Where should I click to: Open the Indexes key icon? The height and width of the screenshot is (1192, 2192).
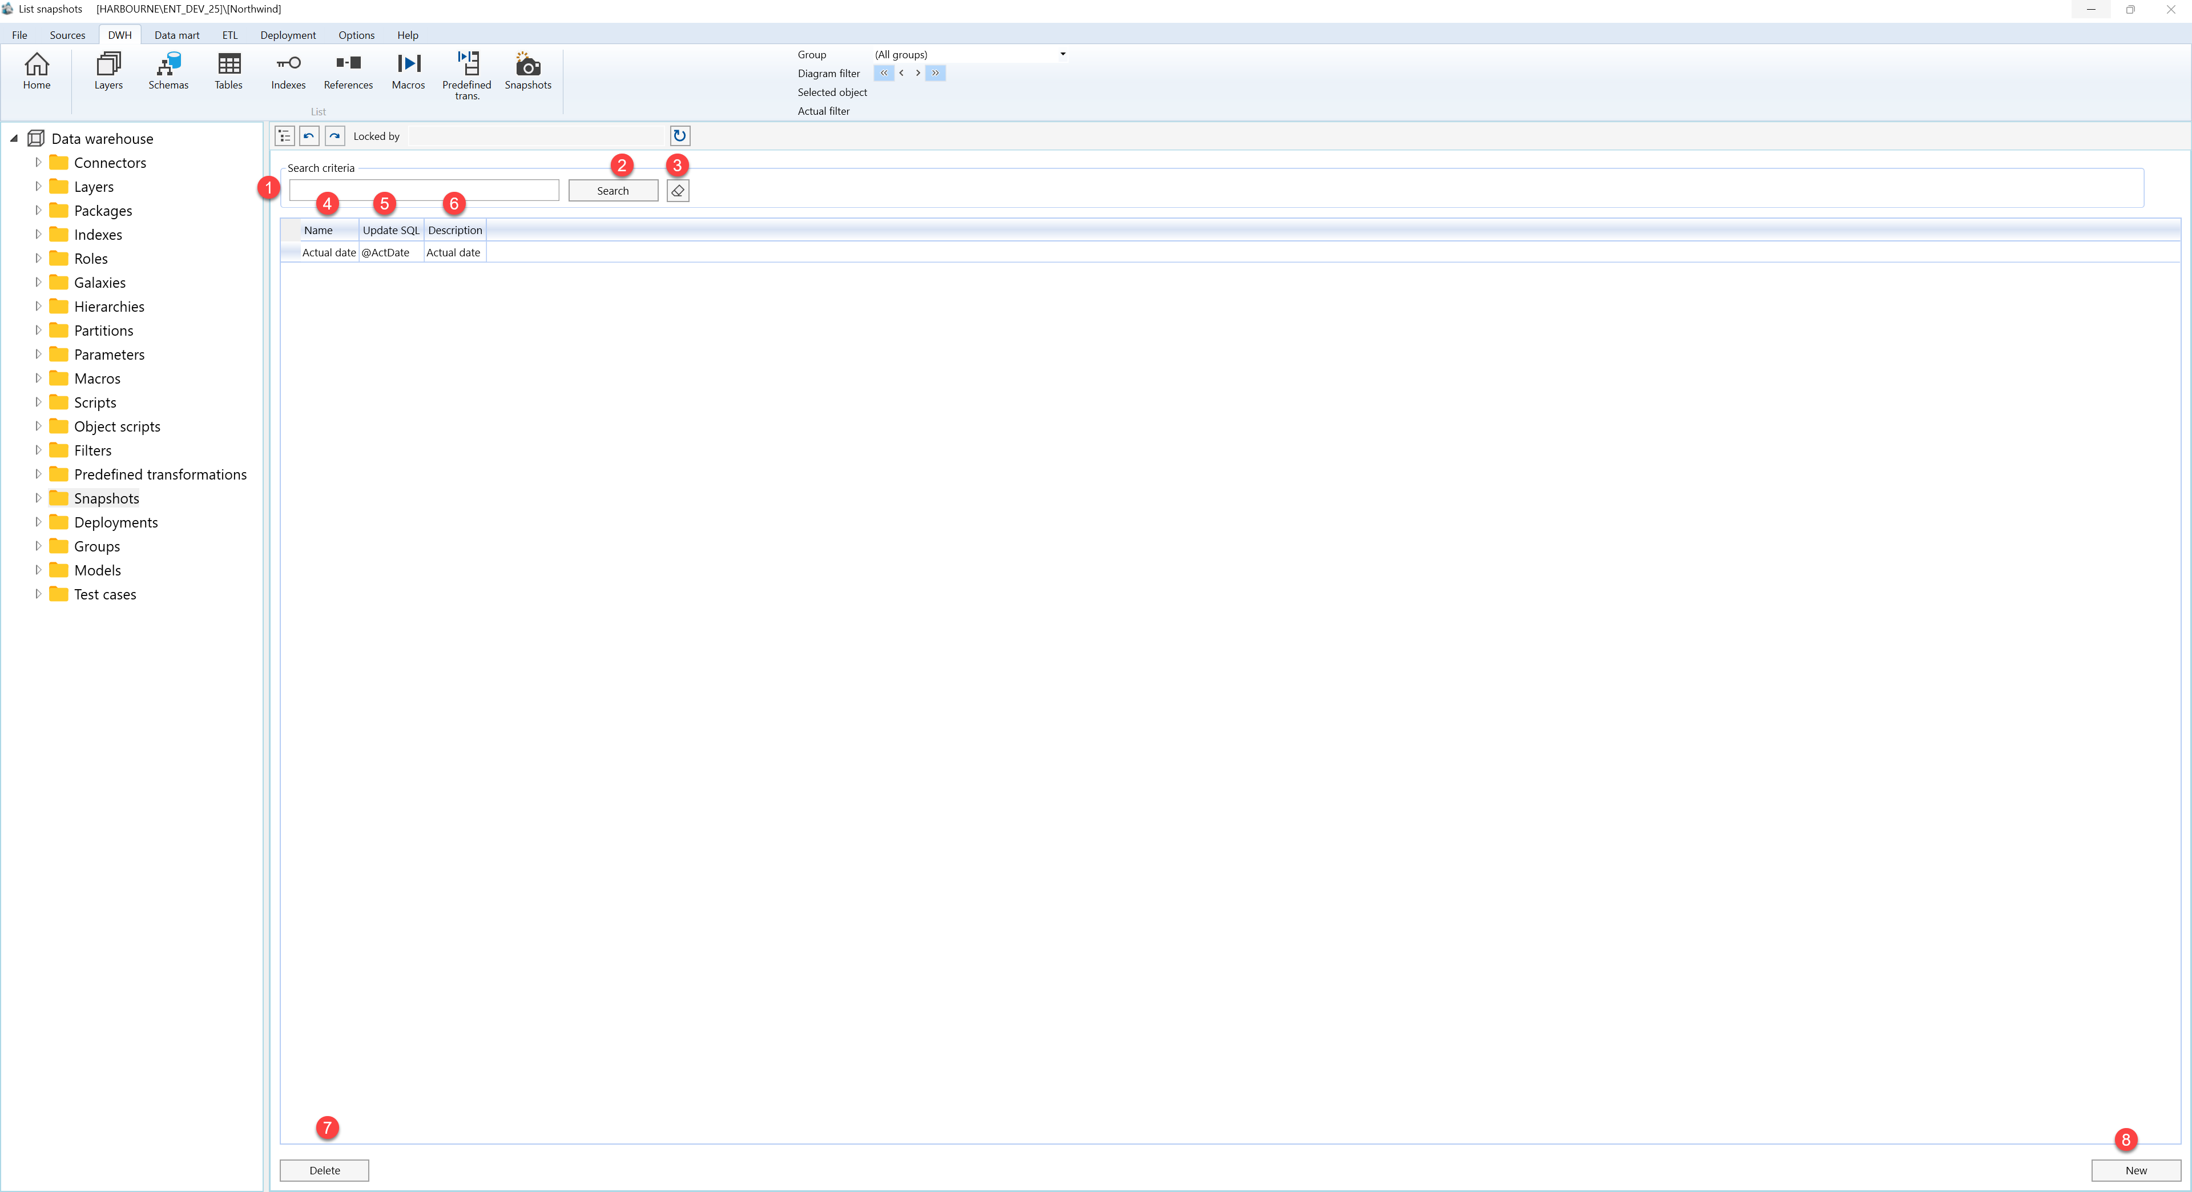288,71
